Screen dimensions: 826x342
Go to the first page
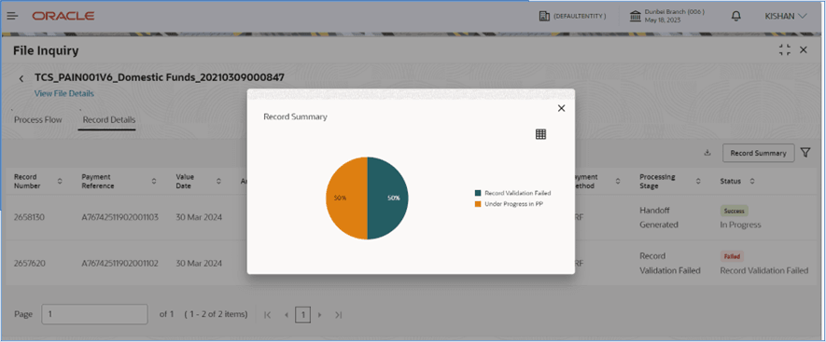(x=267, y=315)
